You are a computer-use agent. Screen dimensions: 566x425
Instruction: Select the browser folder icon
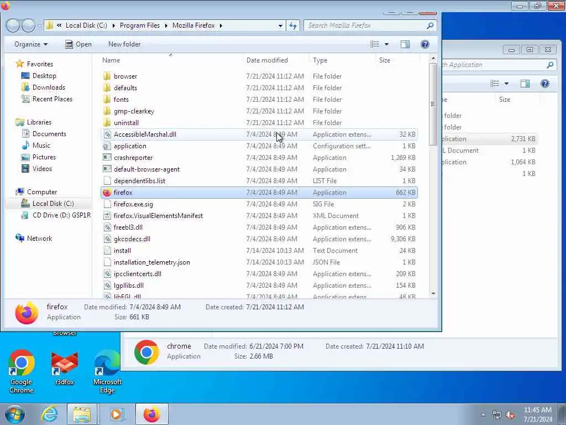[107, 76]
